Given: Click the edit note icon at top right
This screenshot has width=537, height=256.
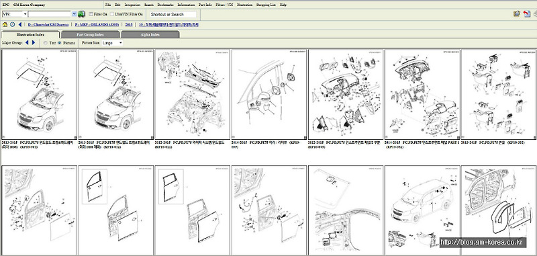Looking at the screenshot, I should pyautogui.click(x=517, y=13).
